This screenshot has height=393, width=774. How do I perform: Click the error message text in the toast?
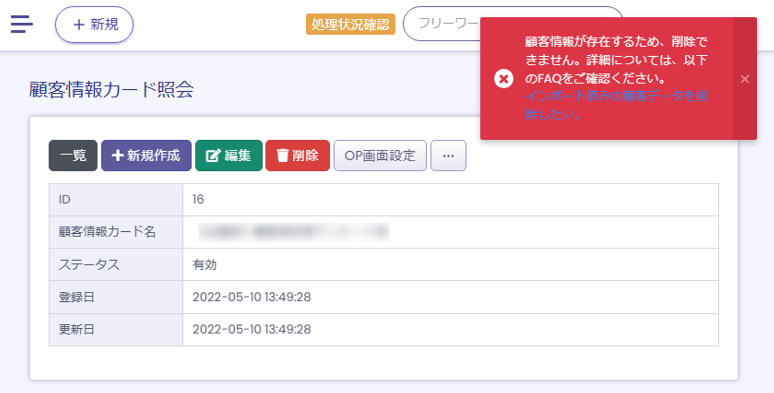tap(616, 60)
